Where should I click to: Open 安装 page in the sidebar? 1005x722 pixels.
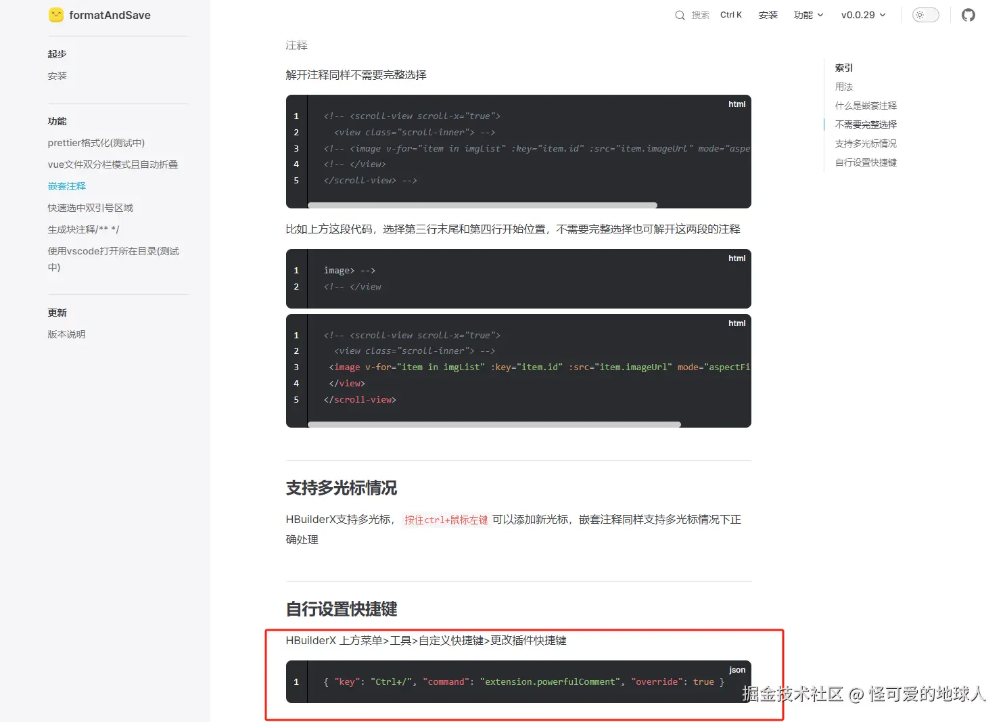[57, 76]
